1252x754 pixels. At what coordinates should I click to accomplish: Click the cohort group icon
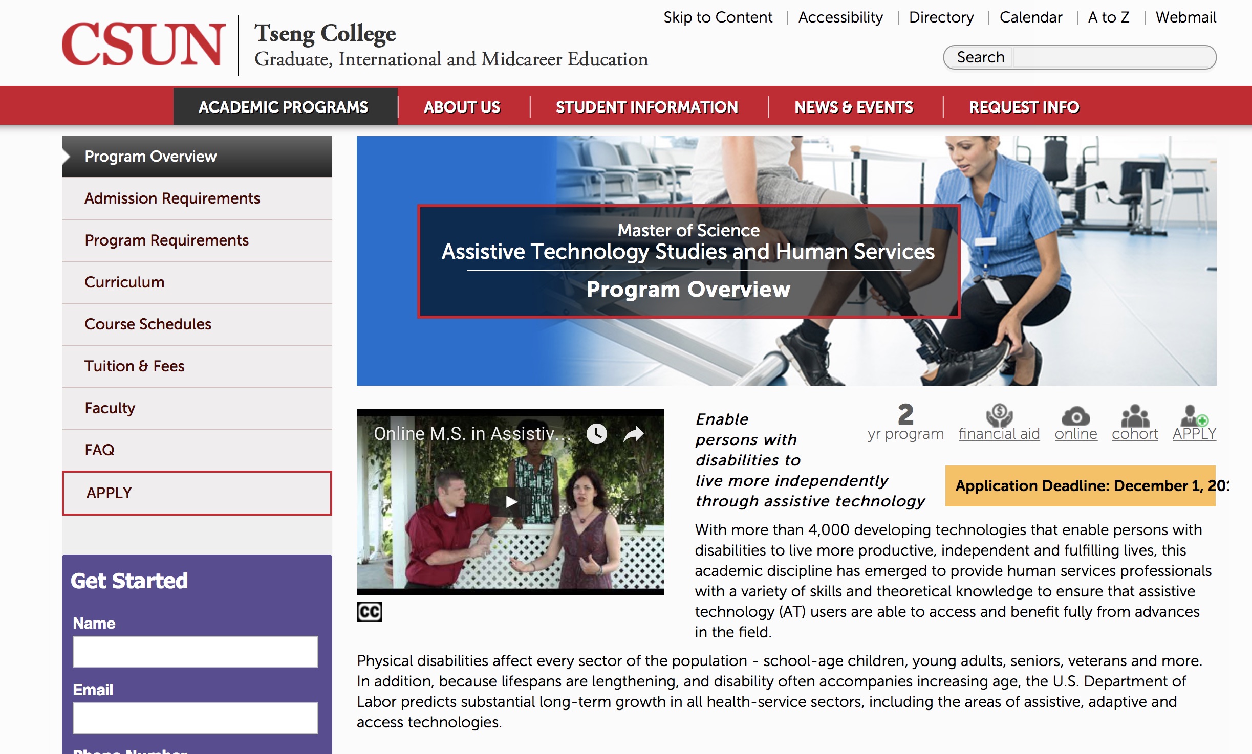pos(1135,416)
